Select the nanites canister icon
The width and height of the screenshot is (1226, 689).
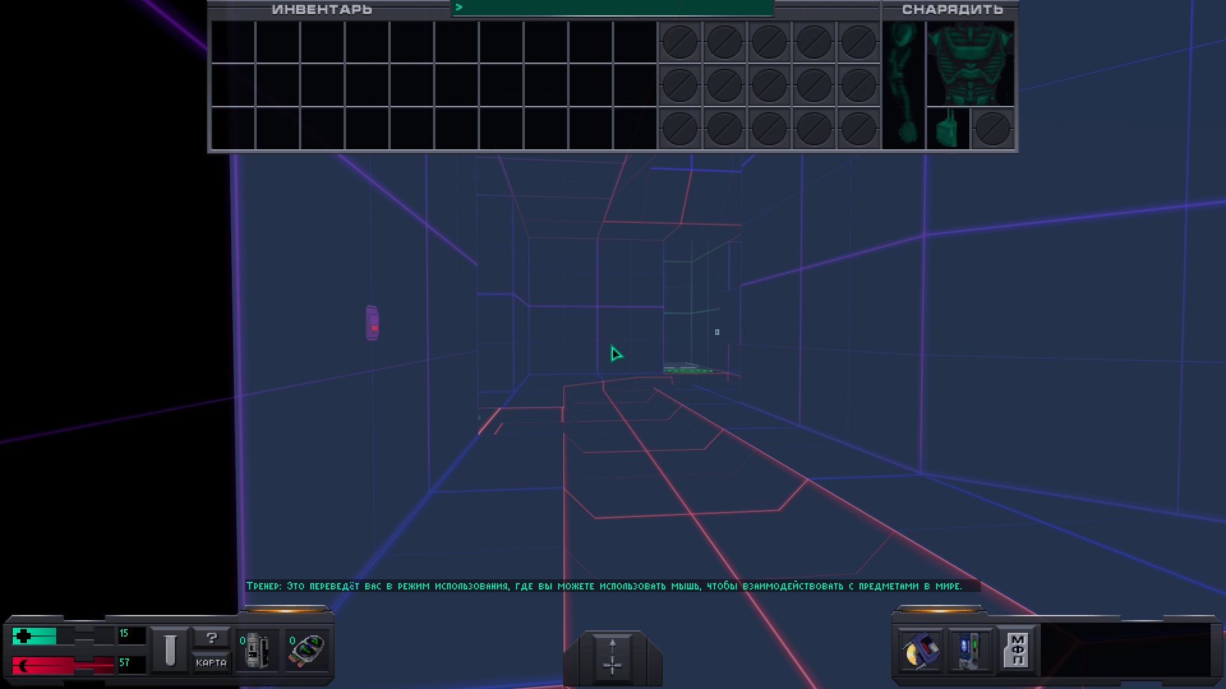257,649
